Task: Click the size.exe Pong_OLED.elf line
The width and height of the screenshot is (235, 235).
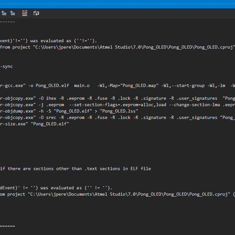Action: pos(34,124)
